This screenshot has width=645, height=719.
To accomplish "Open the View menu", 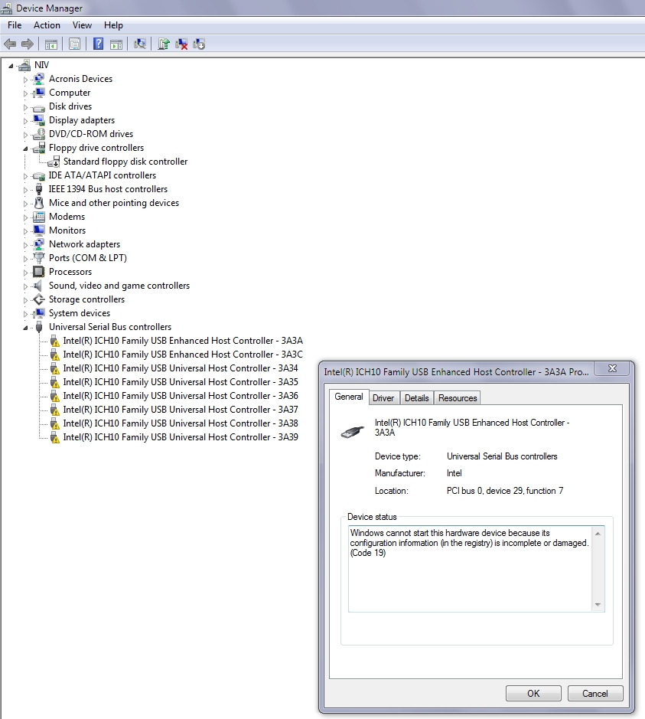I will pos(82,25).
